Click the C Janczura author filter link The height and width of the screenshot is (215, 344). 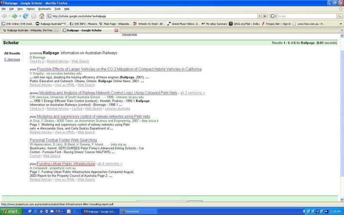coord(12,59)
